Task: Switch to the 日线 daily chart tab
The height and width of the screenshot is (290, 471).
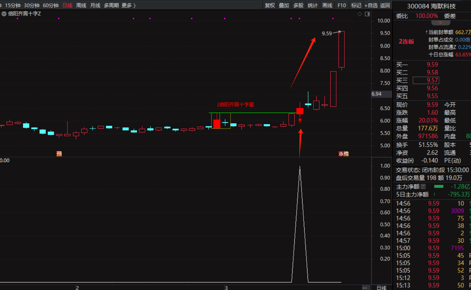Action: tap(67, 5)
